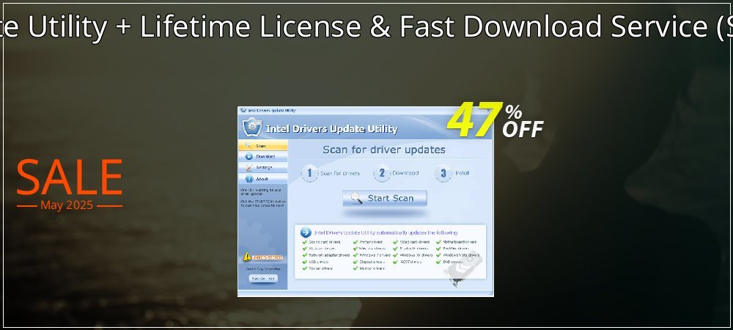The image size is (733, 330).
Task: Click the yellow Unregistered warning icon
Action: (x=247, y=257)
